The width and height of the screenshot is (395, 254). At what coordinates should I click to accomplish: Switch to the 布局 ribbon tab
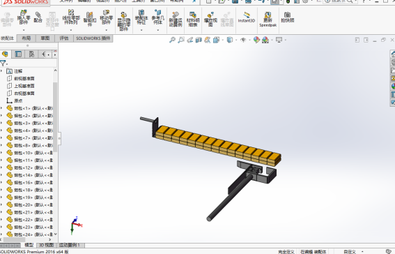coord(26,38)
